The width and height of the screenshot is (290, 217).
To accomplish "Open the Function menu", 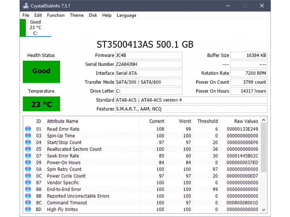I will [56, 15].
